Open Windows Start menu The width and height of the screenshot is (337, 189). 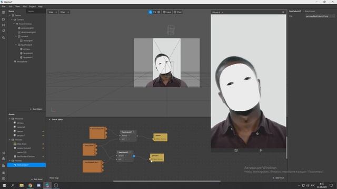point(4,185)
